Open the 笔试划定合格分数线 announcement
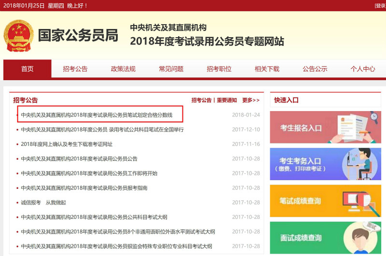The height and width of the screenshot is (256, 386). coord(96,115)
